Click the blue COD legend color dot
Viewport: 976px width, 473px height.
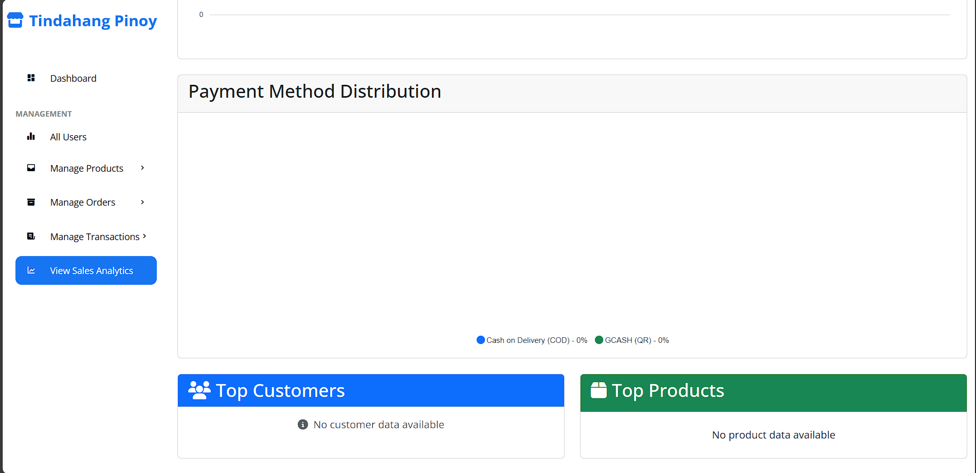[x=481, y=340]
